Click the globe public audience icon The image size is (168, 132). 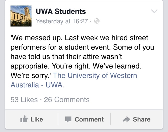97,21
